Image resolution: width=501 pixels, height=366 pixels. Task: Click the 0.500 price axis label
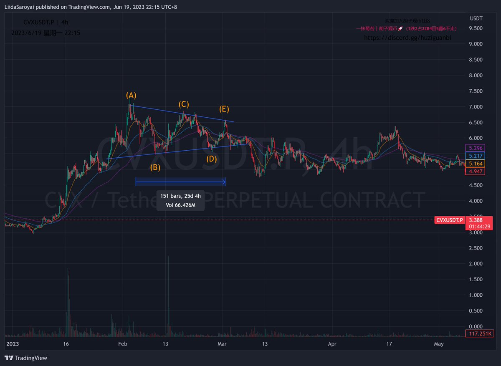[x=476, y=311]
